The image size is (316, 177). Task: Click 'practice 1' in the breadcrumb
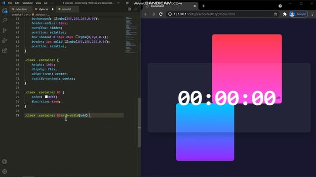pos(18,14)
